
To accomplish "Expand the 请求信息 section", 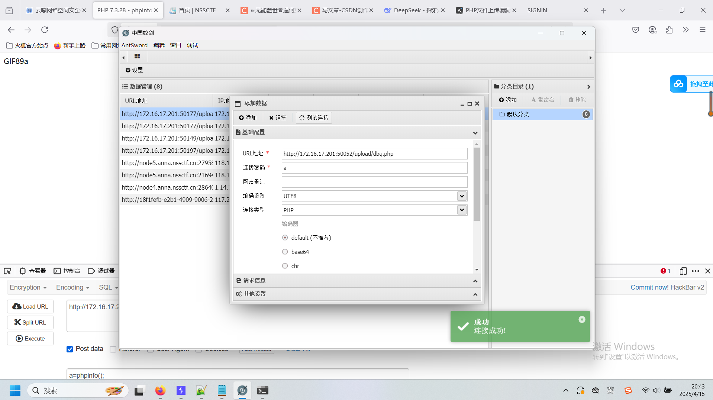I will click(357, 281).
